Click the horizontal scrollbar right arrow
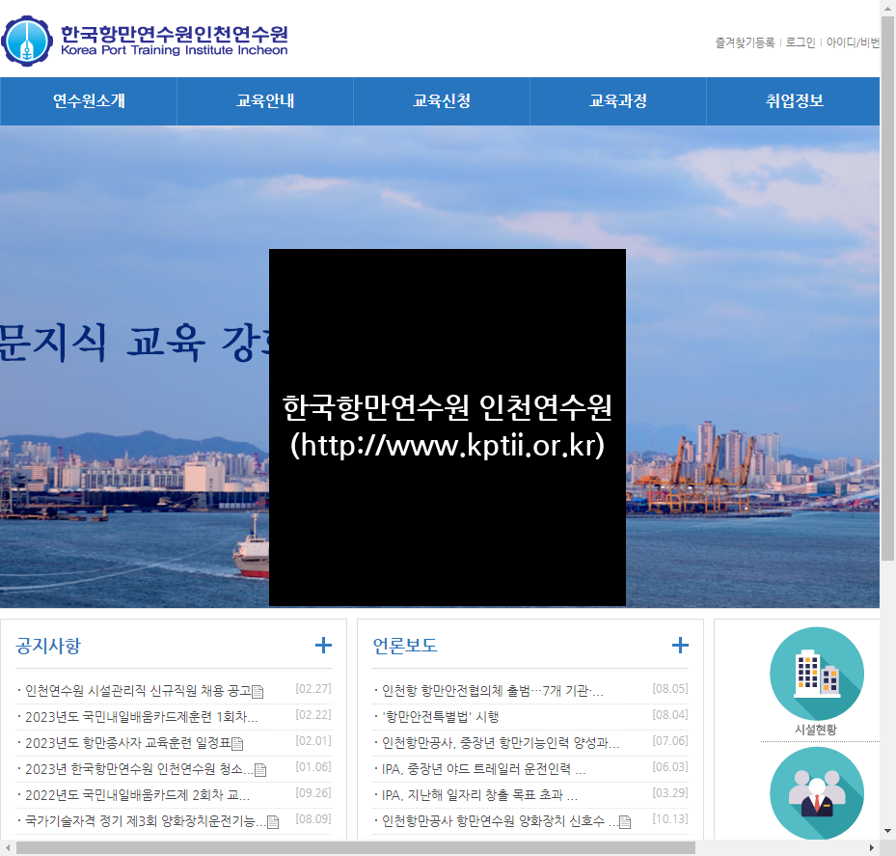The width and height of the screenshot is (896, 856). click(872, 847)
